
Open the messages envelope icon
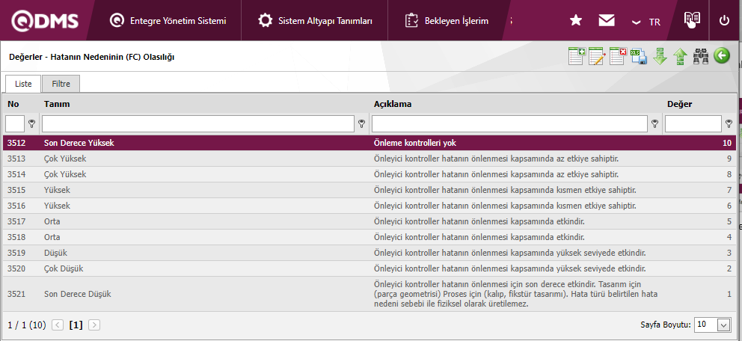point(607,21)
